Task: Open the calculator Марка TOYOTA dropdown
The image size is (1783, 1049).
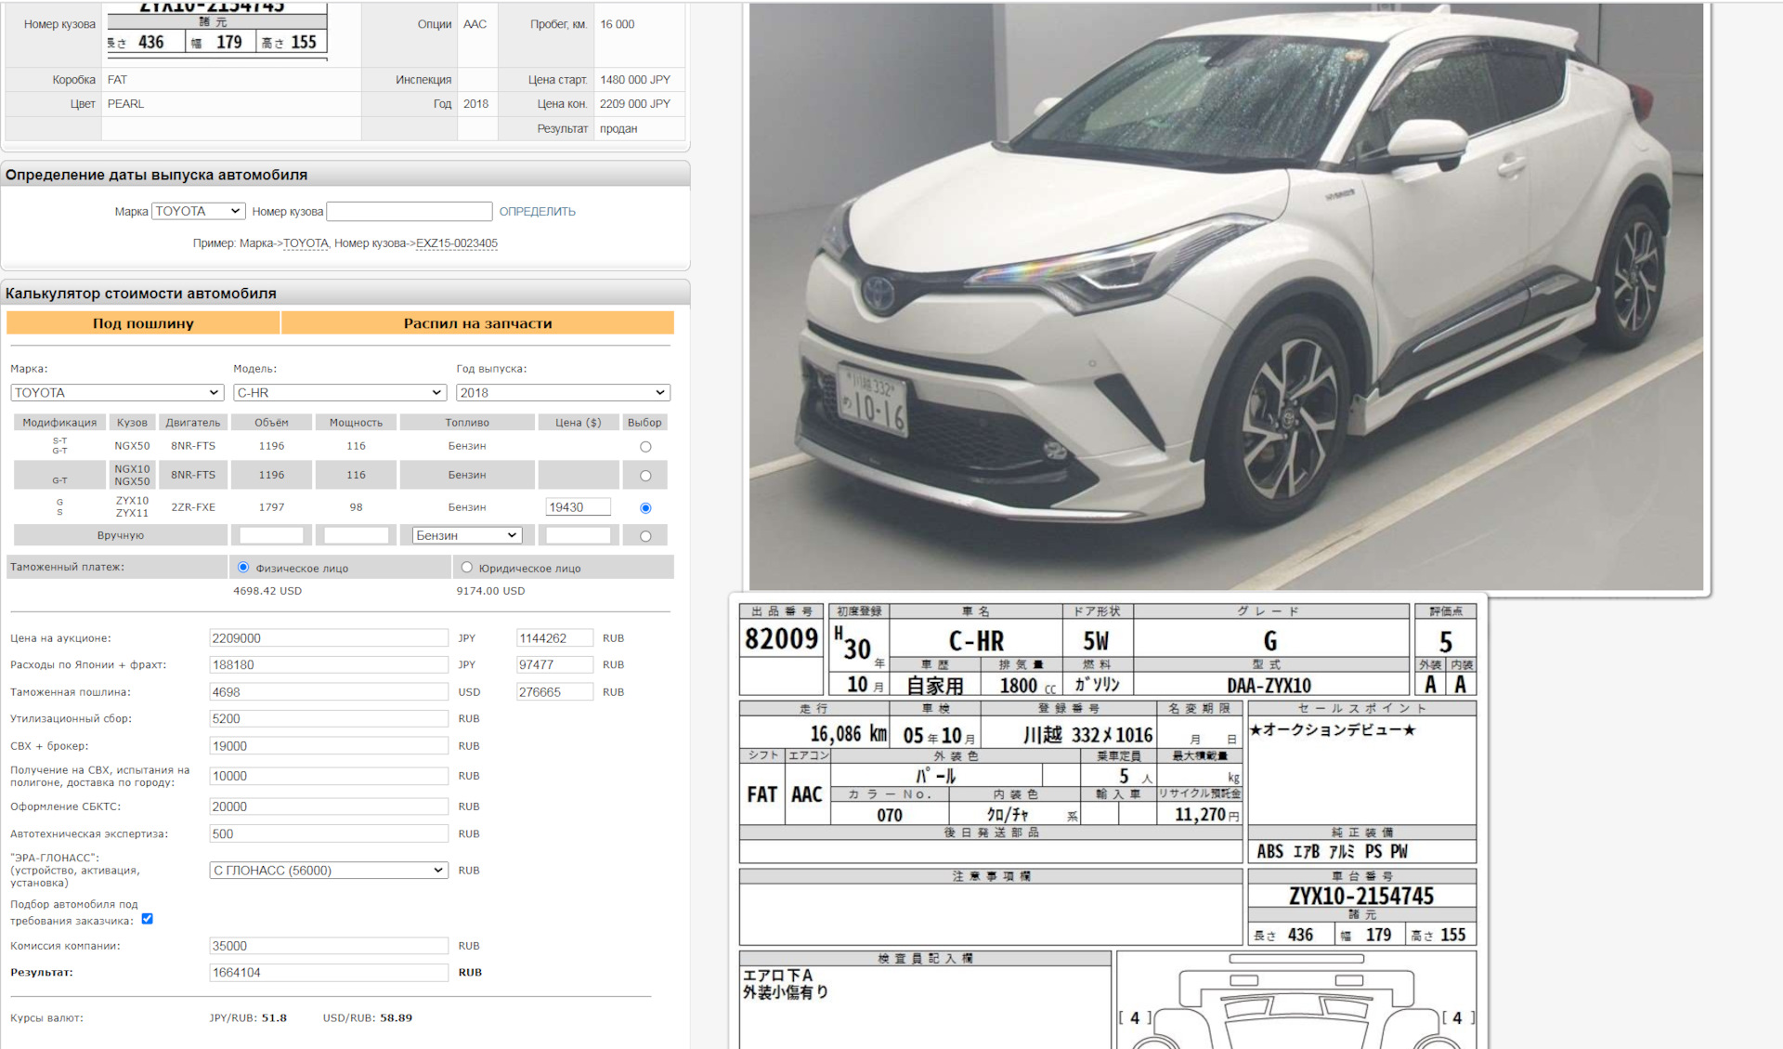Action: coord(117,393)
